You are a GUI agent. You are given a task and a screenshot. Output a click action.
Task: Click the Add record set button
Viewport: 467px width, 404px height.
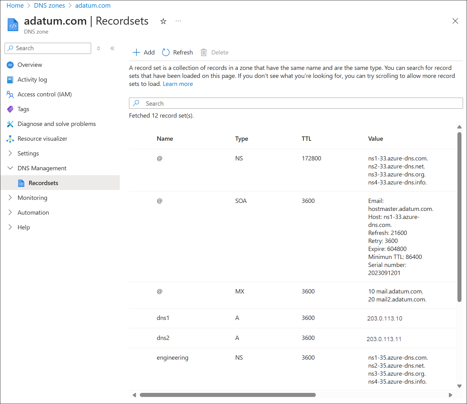coord(144,52)
